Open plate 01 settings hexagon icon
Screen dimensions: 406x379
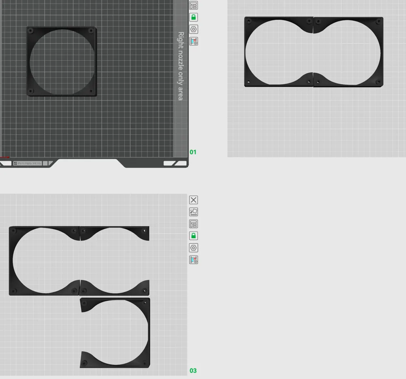click(x=194, y=29)
